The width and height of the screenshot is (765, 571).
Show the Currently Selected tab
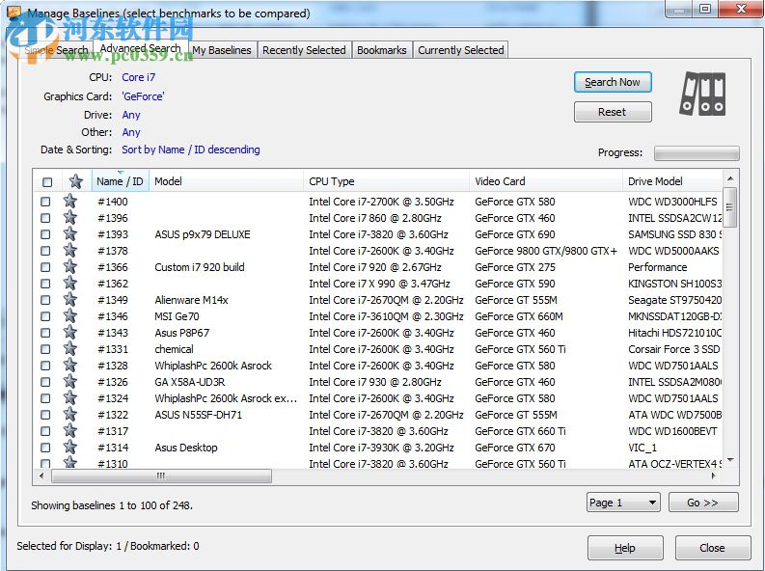[460, 50]
